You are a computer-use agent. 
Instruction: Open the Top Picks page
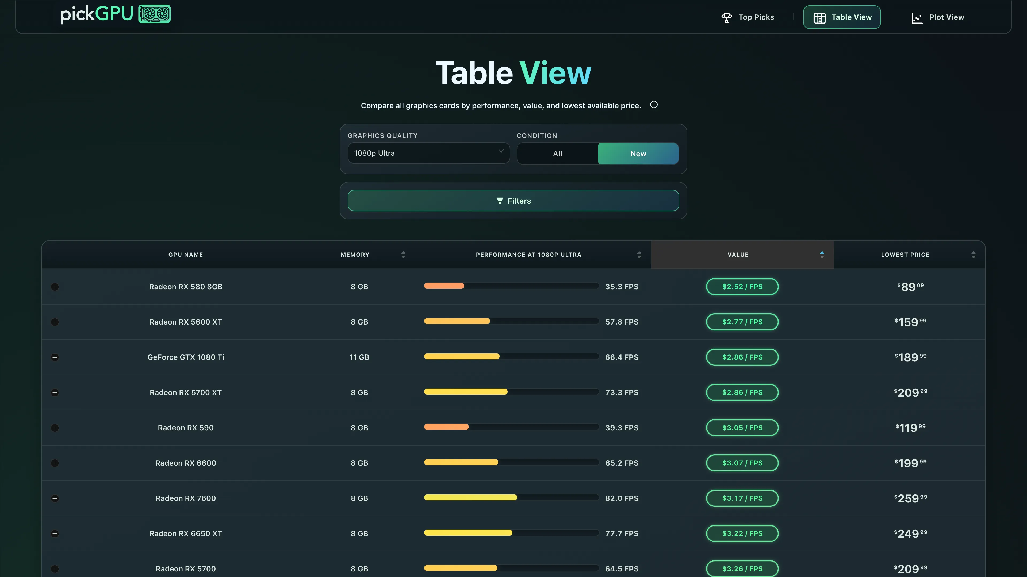click(x=748, y=18)
